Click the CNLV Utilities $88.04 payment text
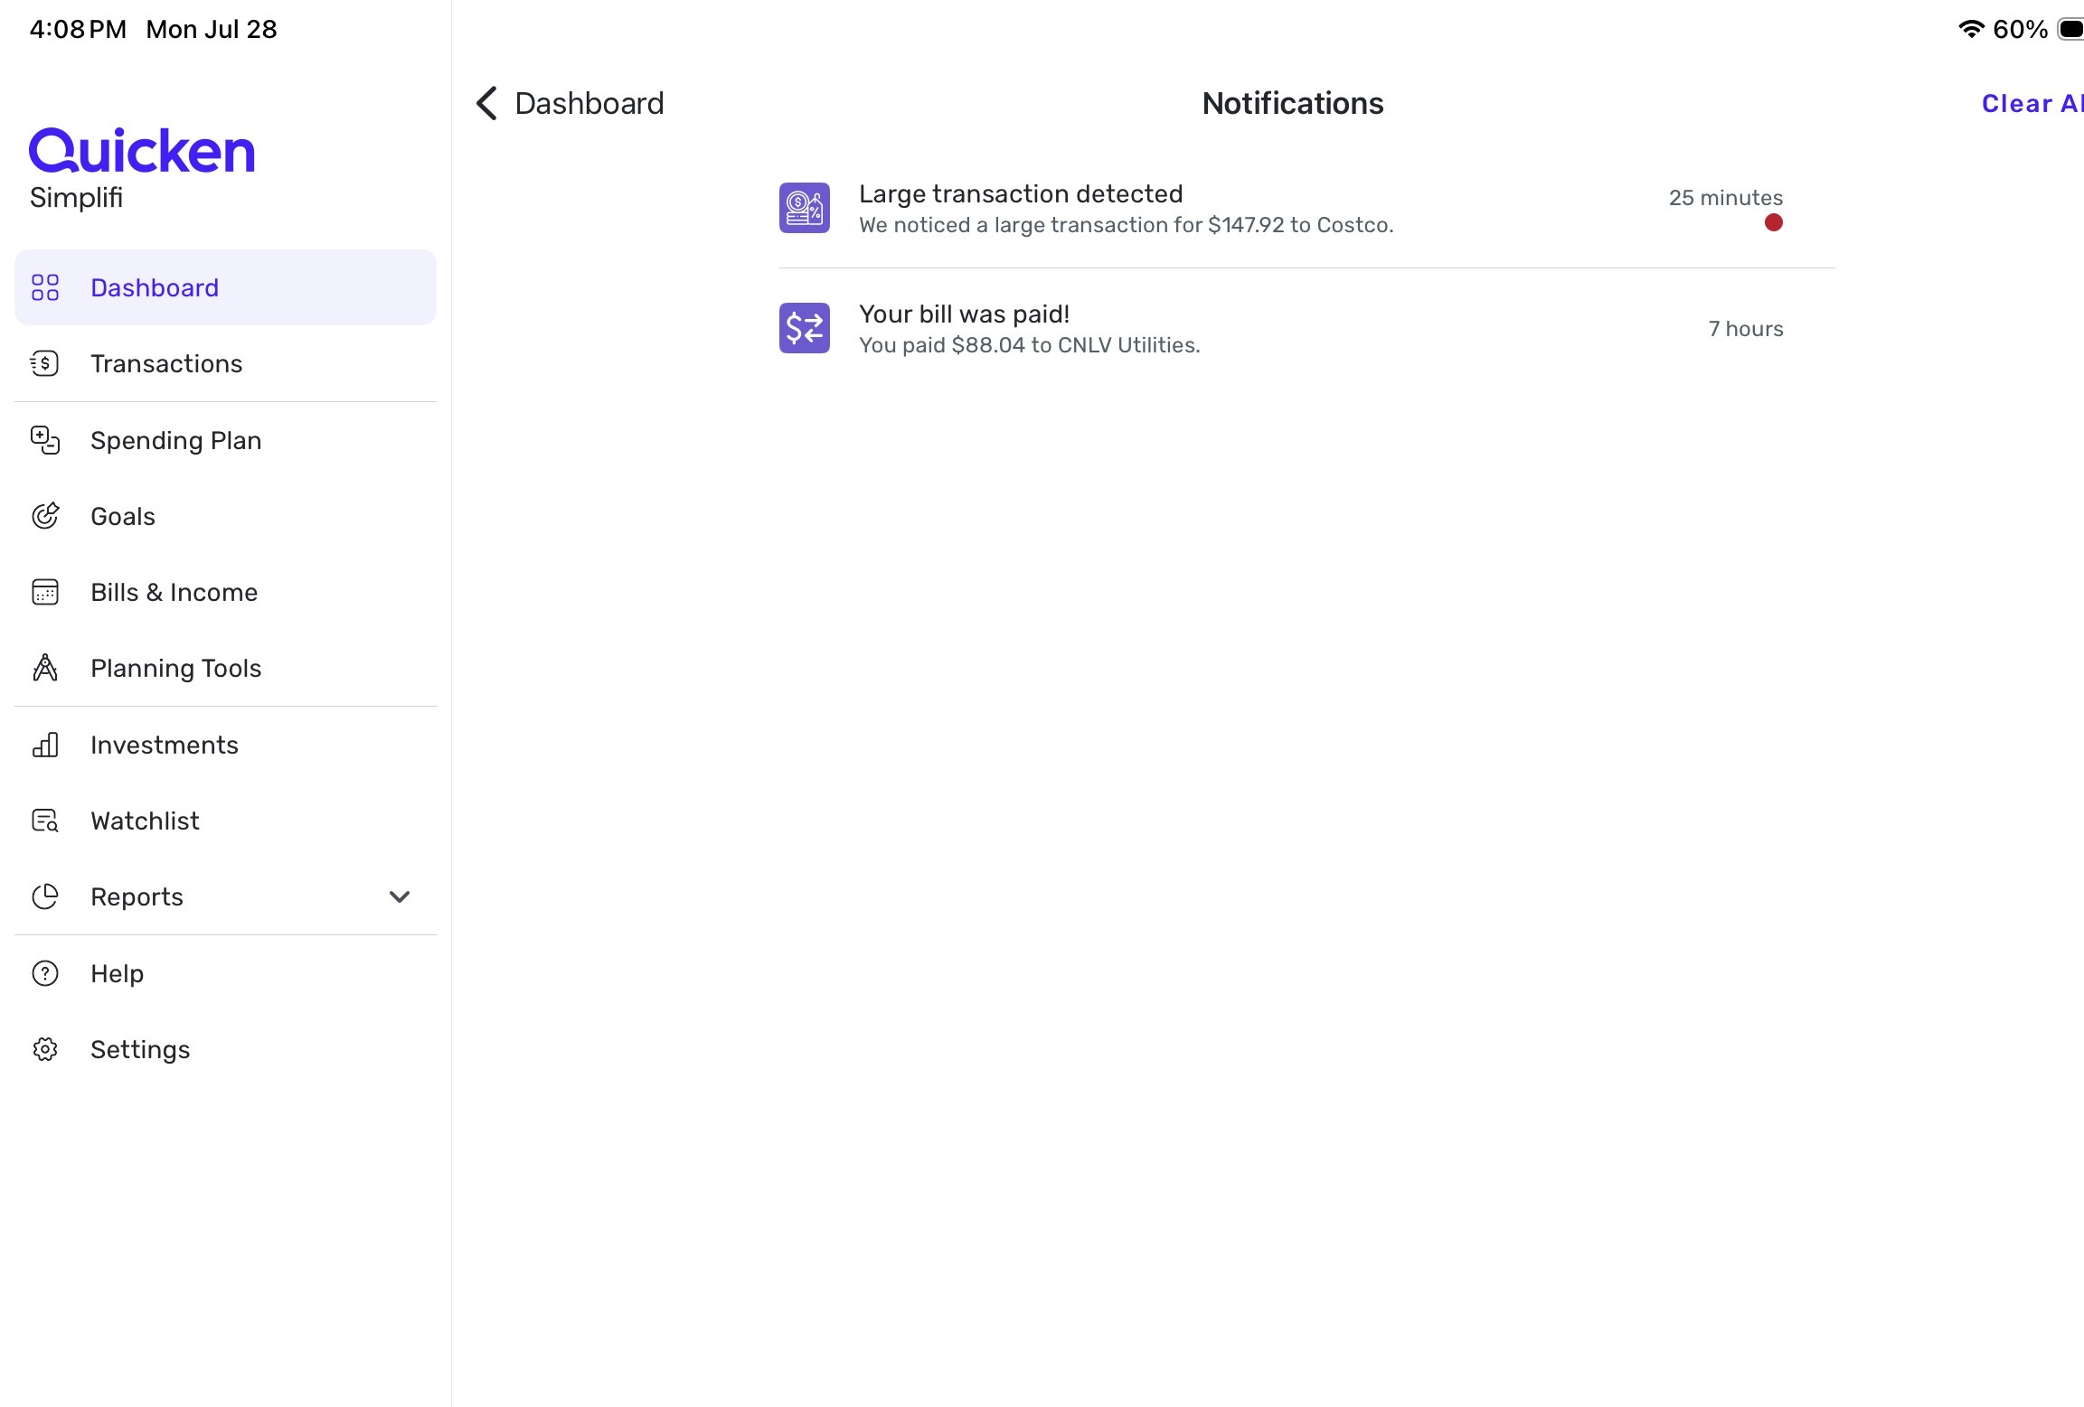This screenshot has width=2084, height=1407. coord(1029,345)
